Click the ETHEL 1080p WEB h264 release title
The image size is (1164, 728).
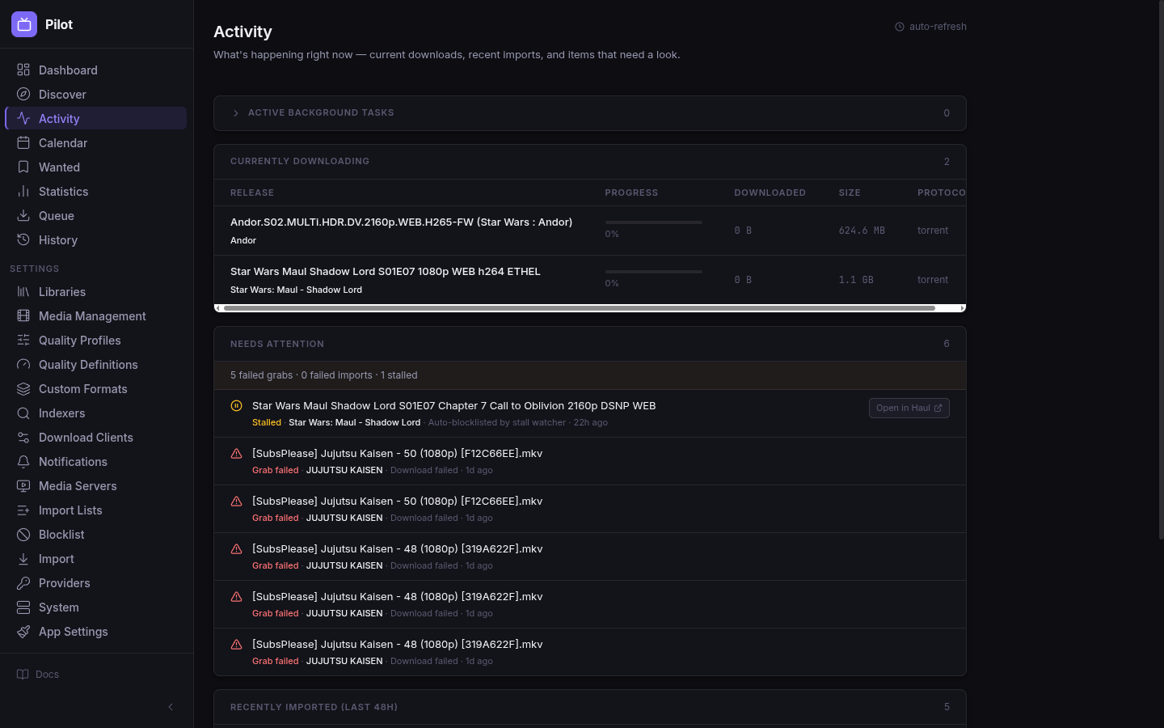(385, 272)
